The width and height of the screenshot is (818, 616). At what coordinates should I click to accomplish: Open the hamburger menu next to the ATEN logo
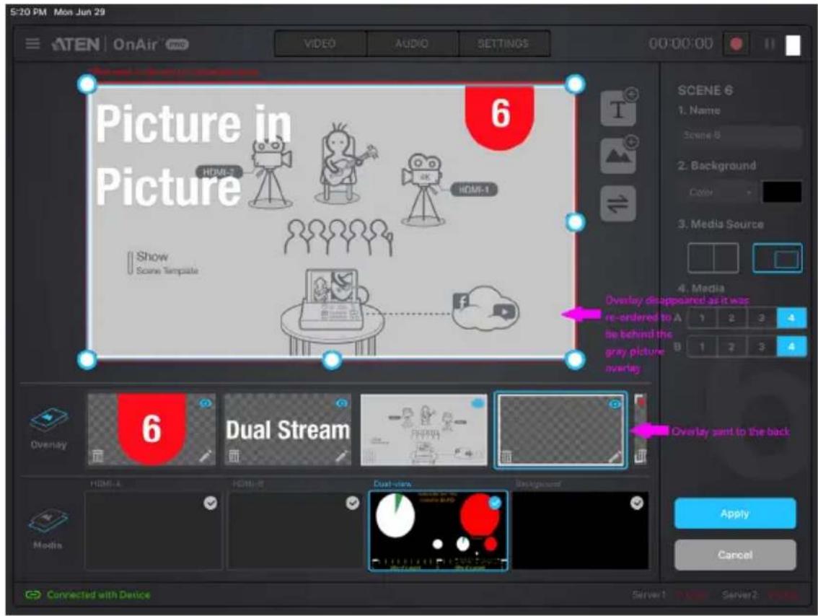(32, 44)
